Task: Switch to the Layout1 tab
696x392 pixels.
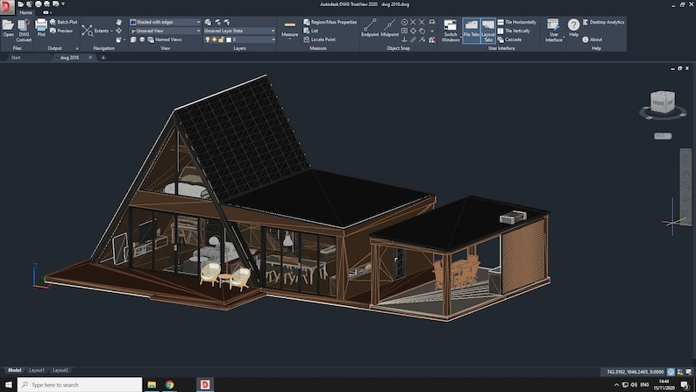Action: [x=37, y=370]
